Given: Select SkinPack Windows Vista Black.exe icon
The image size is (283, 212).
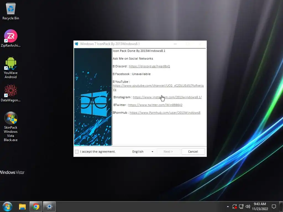Looking at the screenshot, I should (11, 126).
